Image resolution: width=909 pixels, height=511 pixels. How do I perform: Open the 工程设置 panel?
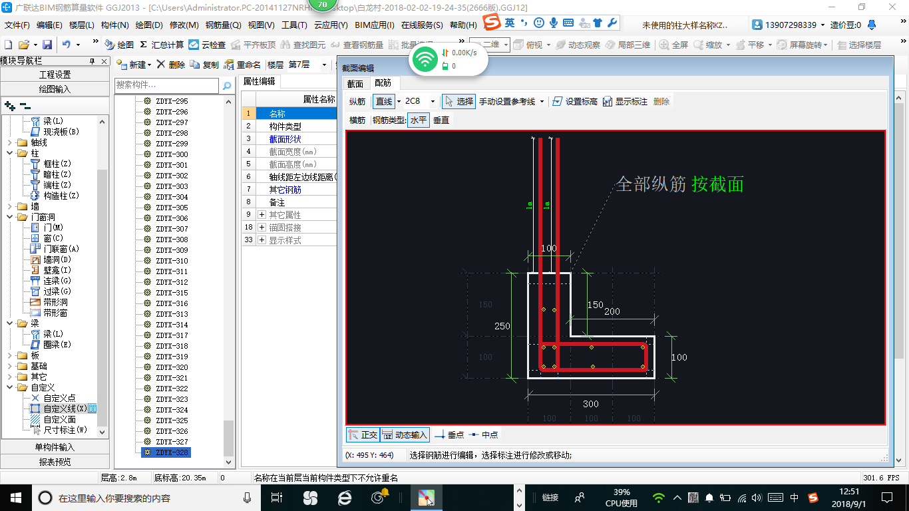click(x=55, y=75)
